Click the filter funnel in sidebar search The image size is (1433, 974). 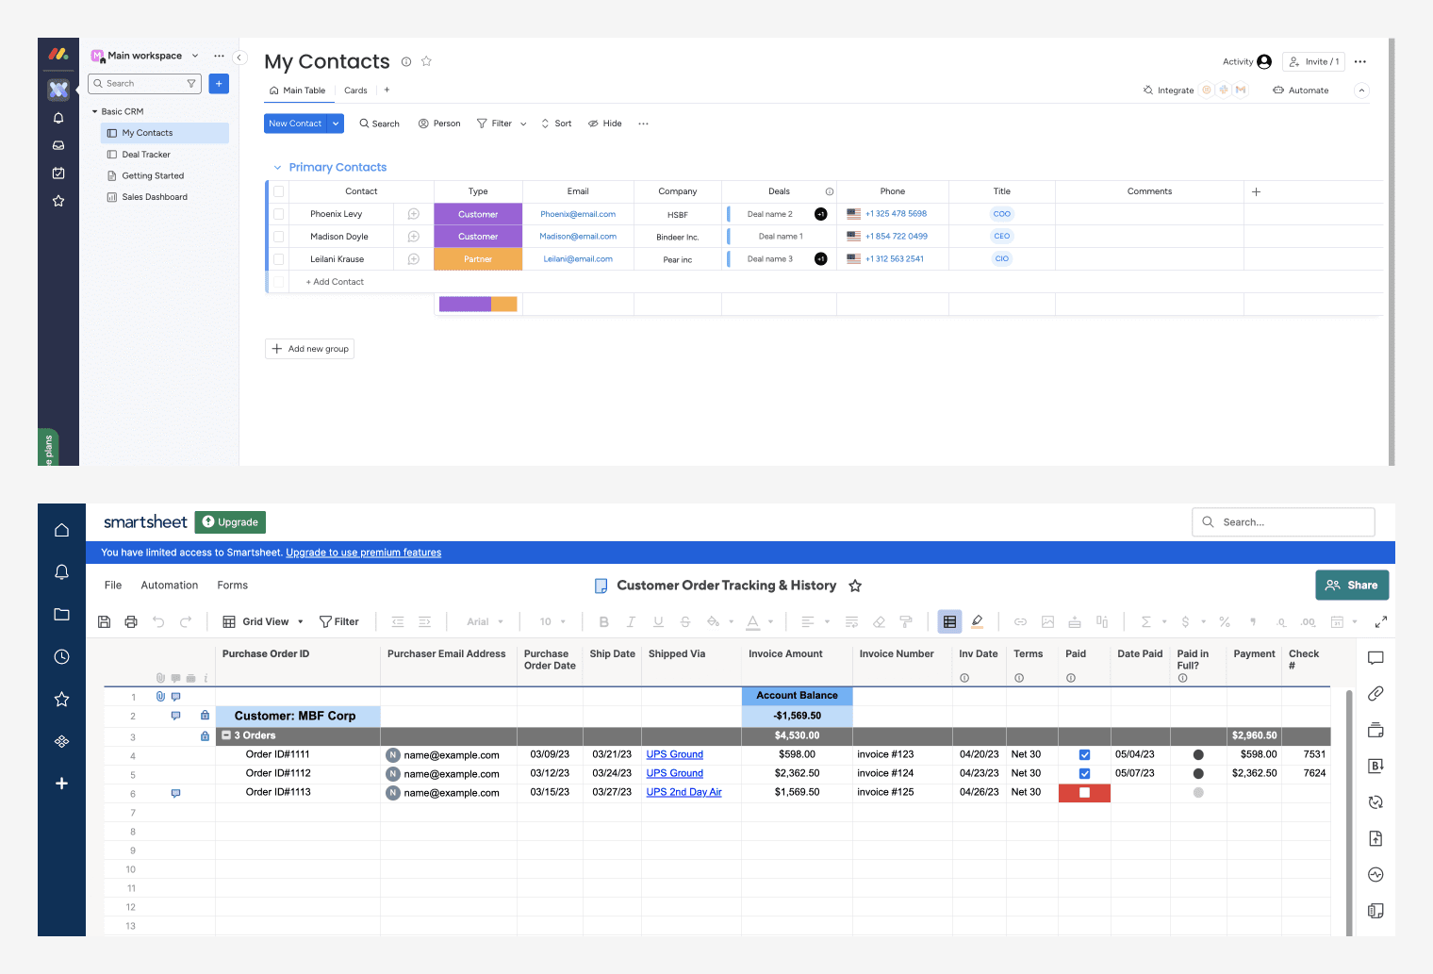pyautogui.click(x=191, y=84)
